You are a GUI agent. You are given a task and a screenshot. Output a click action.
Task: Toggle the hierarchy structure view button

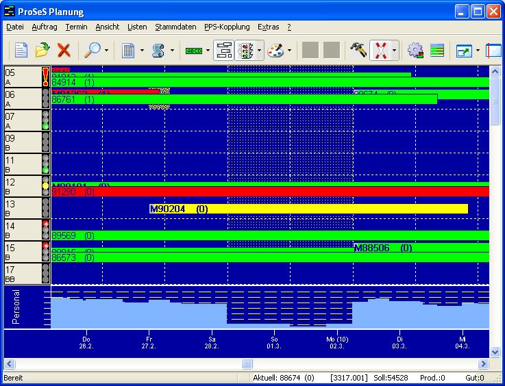[223, 50]
